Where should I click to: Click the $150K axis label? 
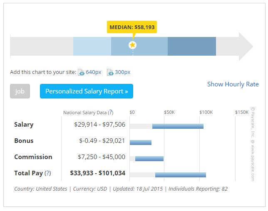[242, 112]
